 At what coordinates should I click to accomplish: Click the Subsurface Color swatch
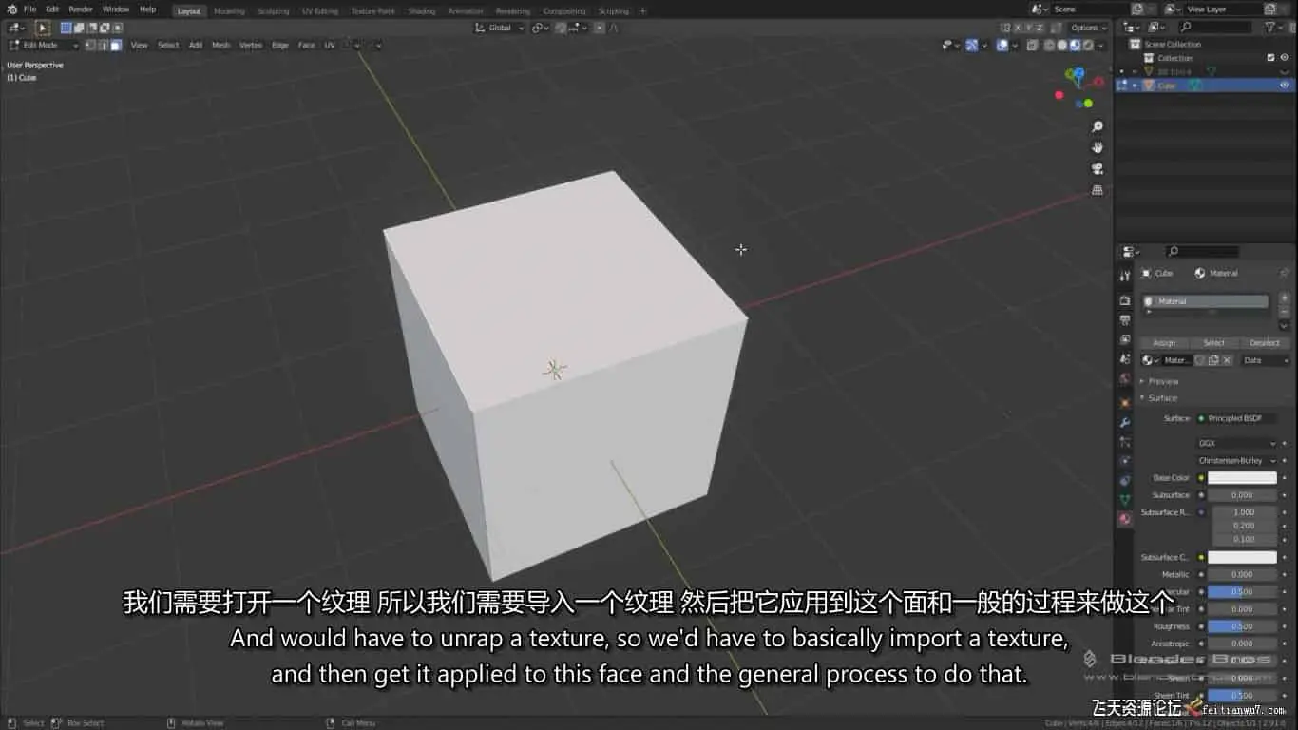coord(1242,557)
